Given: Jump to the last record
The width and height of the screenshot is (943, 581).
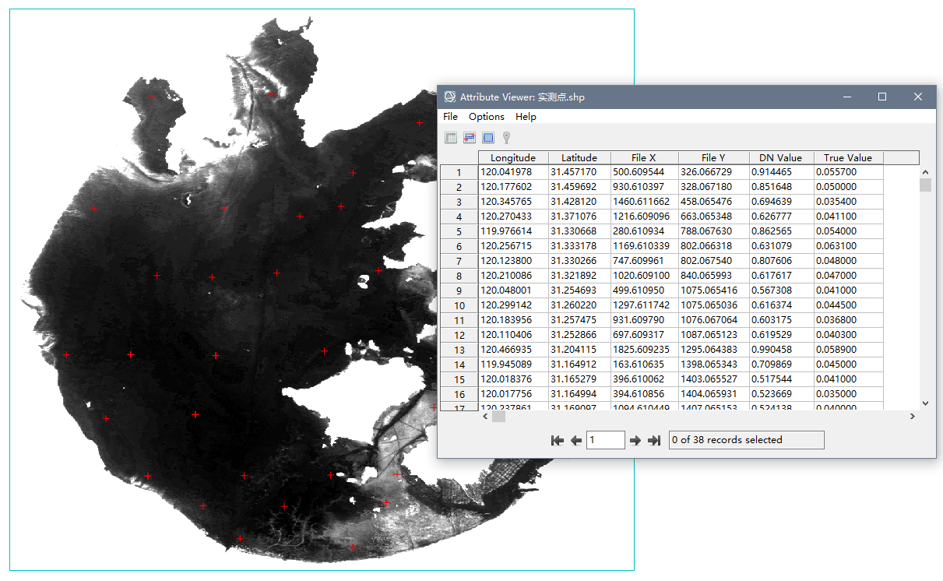Looking at the screenshot, I should tap(655, 440).
